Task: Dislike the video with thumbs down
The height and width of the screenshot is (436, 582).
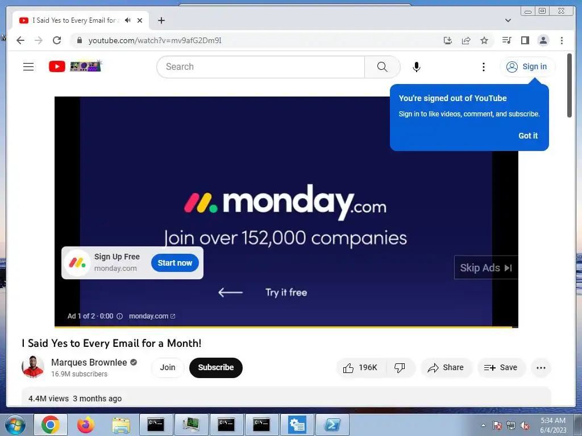Action: (400, 367)
